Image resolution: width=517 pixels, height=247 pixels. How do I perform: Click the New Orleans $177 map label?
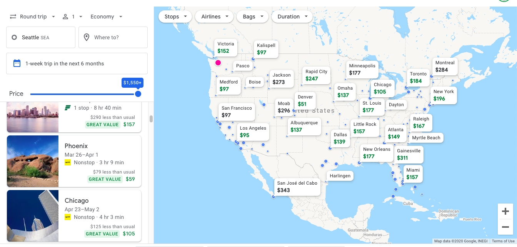pos(377,153)
